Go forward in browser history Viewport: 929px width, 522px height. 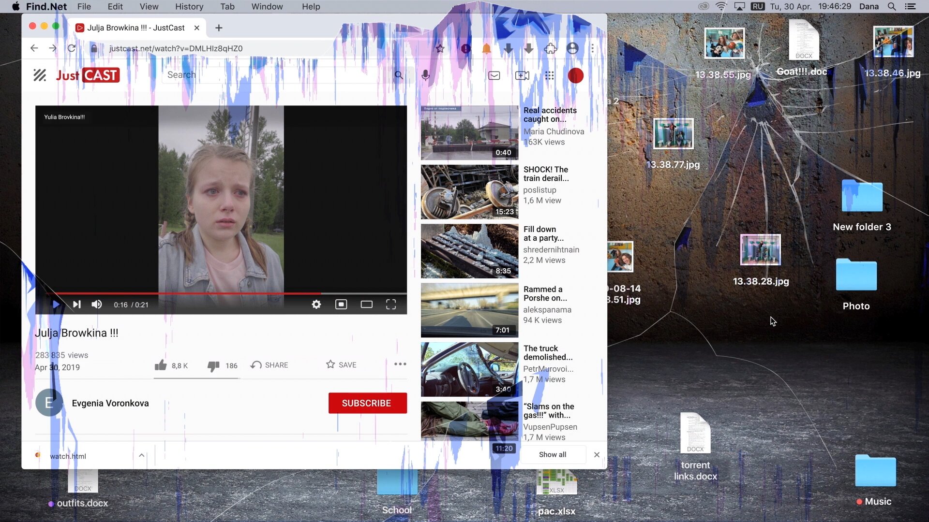coord(53,48)
